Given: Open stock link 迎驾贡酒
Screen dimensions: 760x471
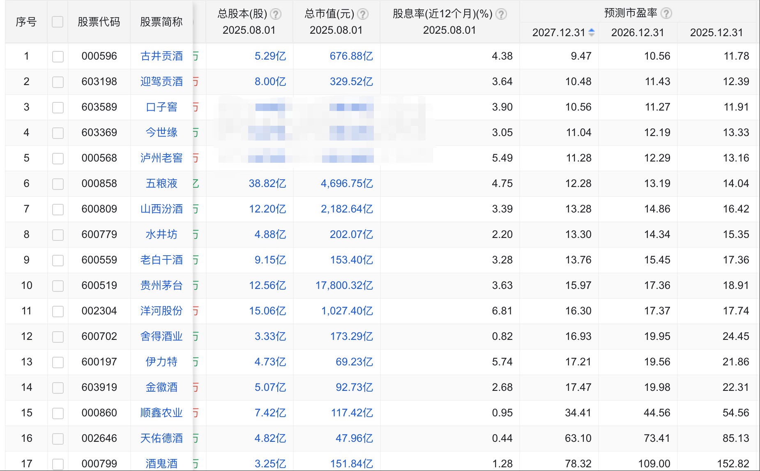Looking at the screenshot, I should coord(161,81).
